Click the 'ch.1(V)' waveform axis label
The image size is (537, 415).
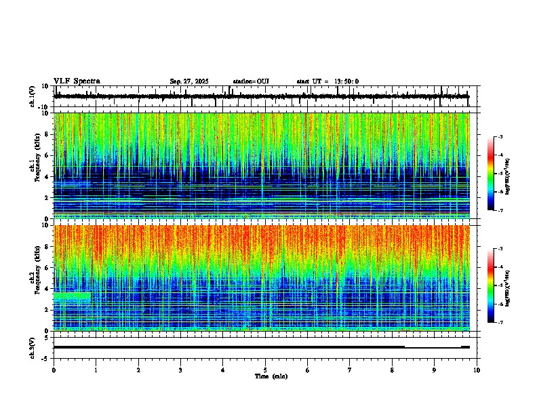click(33, 96)
